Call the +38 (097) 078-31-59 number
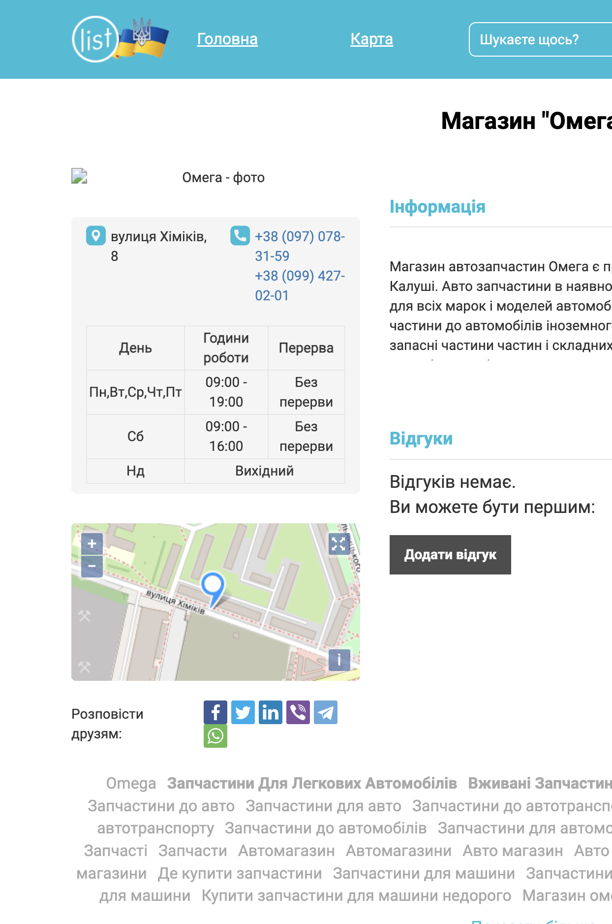Screen dimensions: 612x924 coord(300,246)
